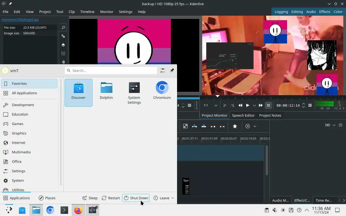
Task: Launch Chromium from the launcher favorites
Action: pyautogui.click(x=162, y=93)
